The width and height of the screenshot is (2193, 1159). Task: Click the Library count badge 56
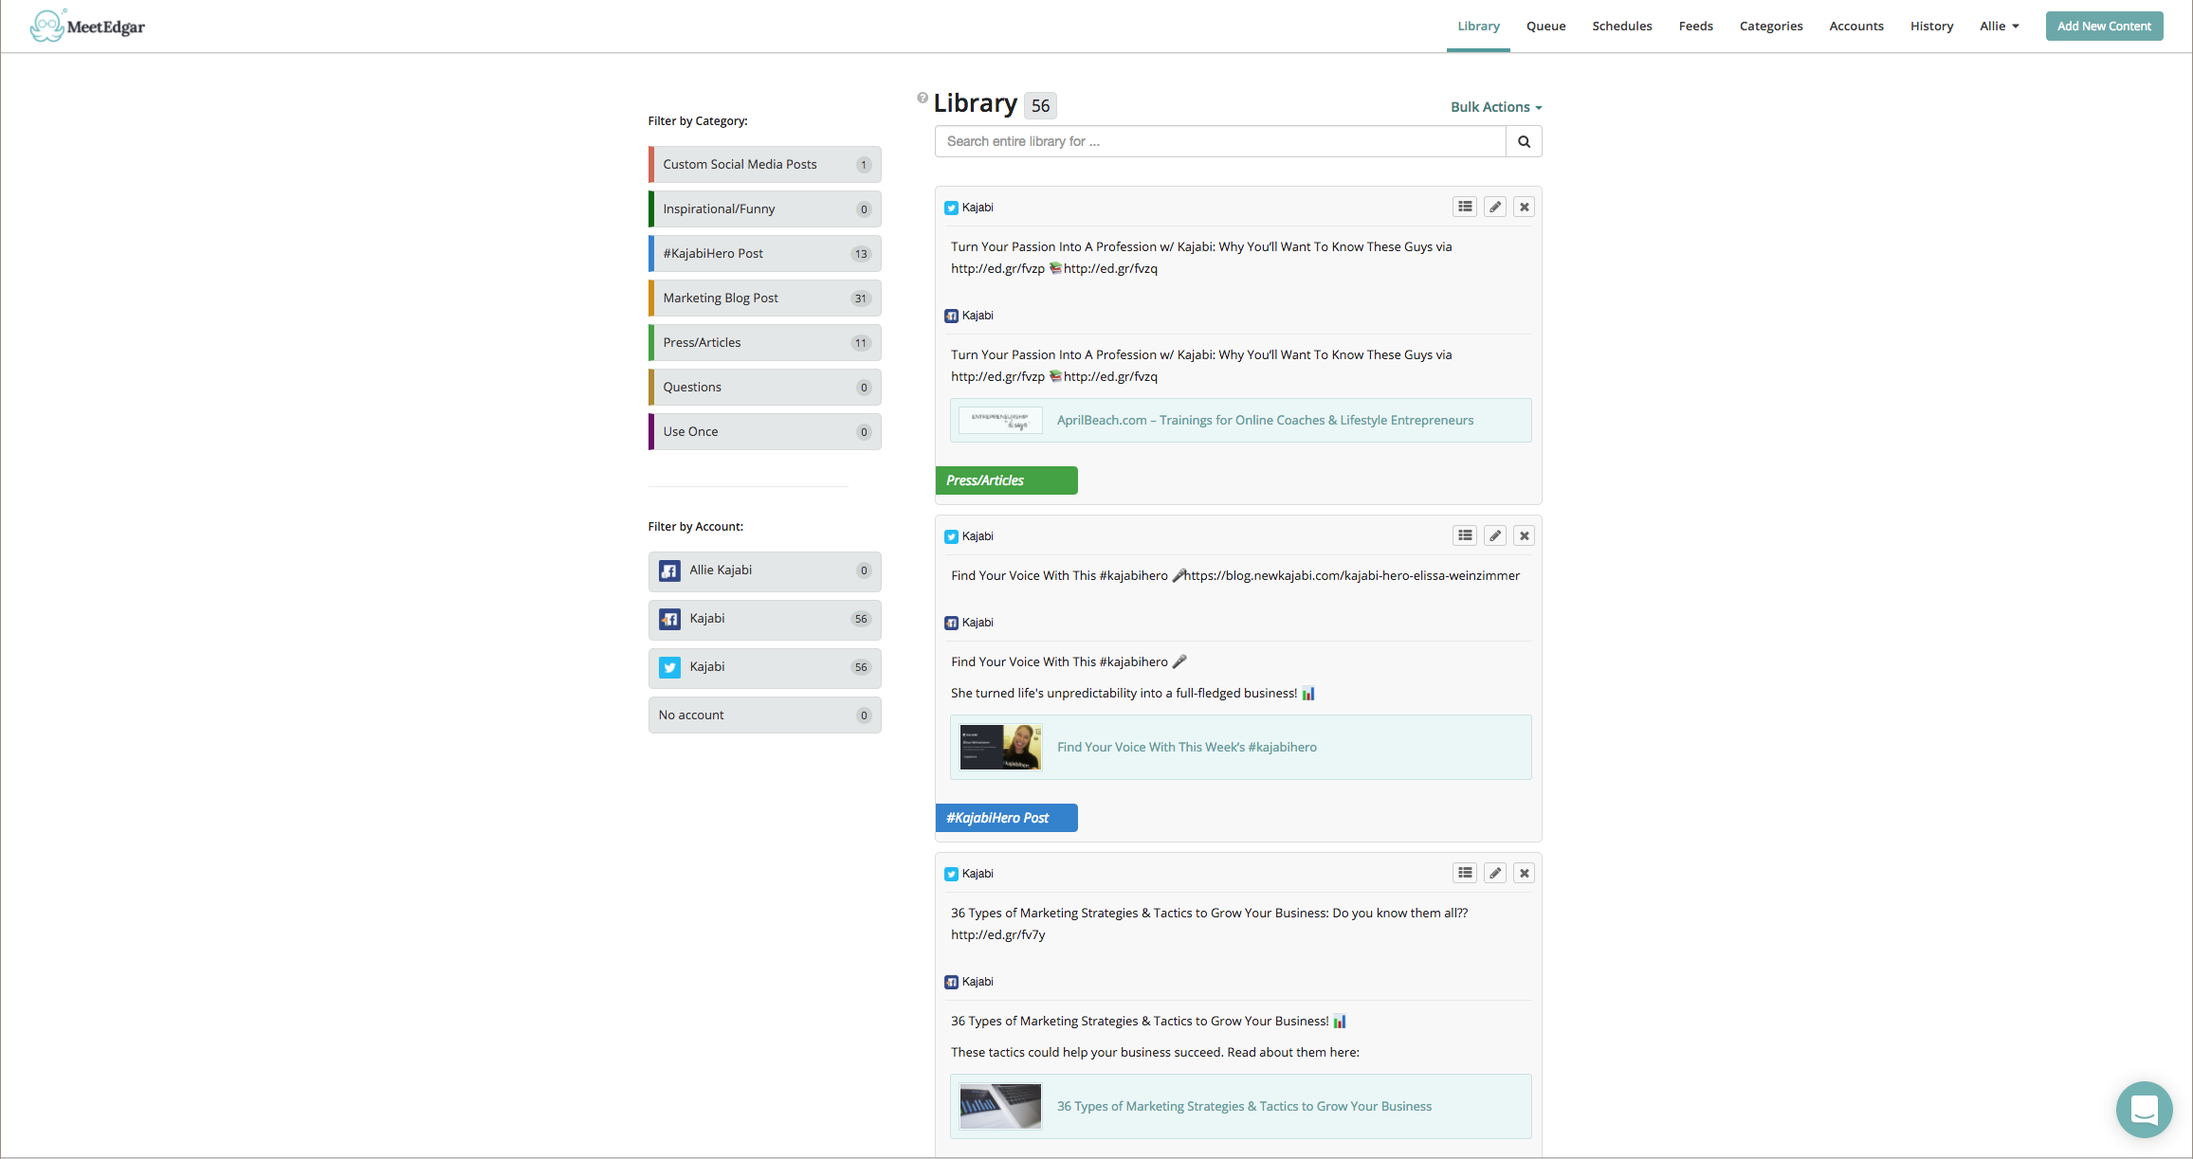coord(1040,105)
